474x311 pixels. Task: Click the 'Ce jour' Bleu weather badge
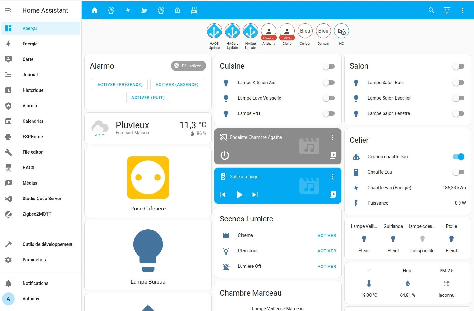tap(305, 31)
